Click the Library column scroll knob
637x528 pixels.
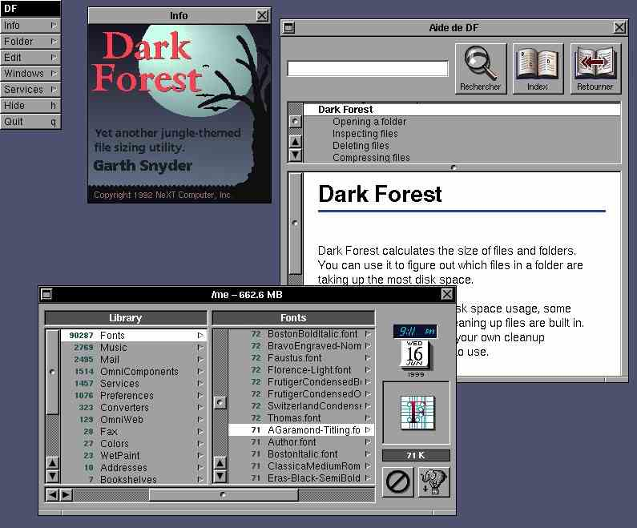click(52, 372)
